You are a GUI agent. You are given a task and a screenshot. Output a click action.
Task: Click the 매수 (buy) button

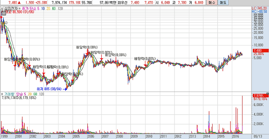[212, 3]
